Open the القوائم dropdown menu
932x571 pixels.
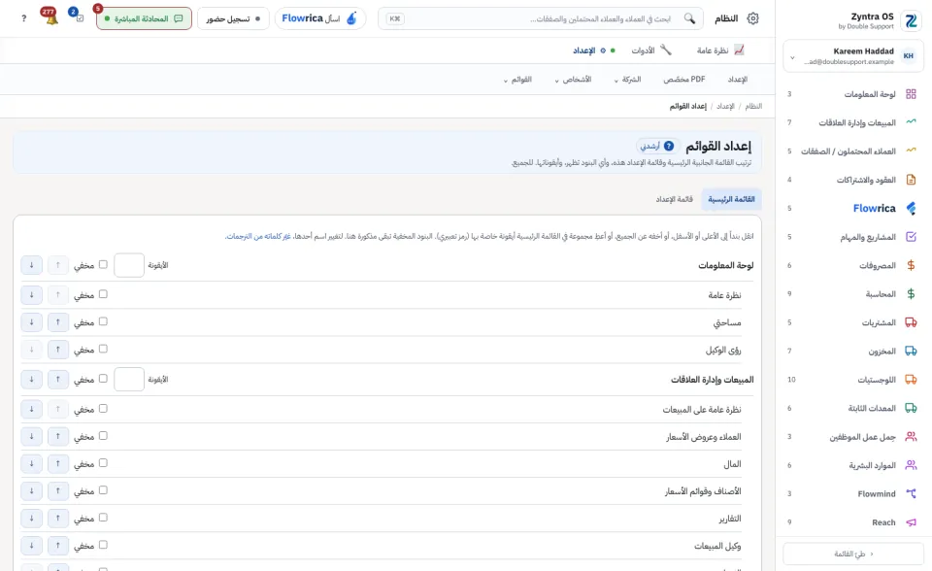[x=517, y=79]
